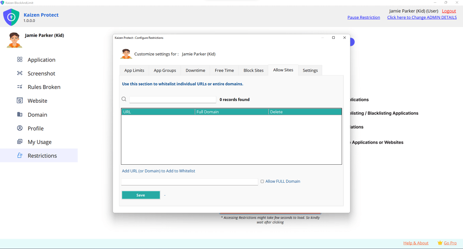Click the Logout link
The width and height of the screenshot is (463, 249).
coord(449,11)
